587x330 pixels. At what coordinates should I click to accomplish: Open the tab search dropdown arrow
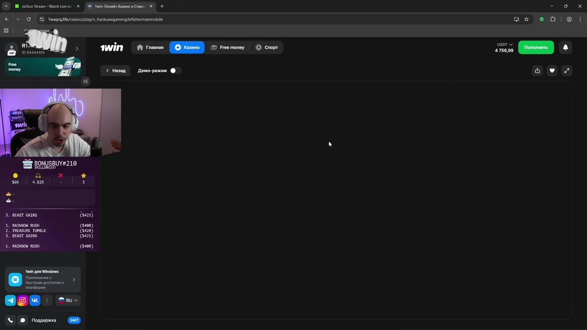6,6
